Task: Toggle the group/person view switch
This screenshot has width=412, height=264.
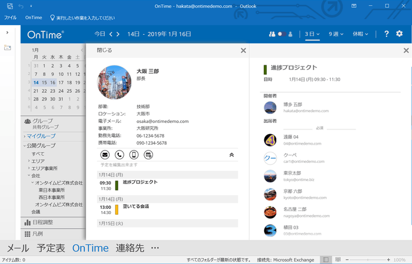Action: 281,34
